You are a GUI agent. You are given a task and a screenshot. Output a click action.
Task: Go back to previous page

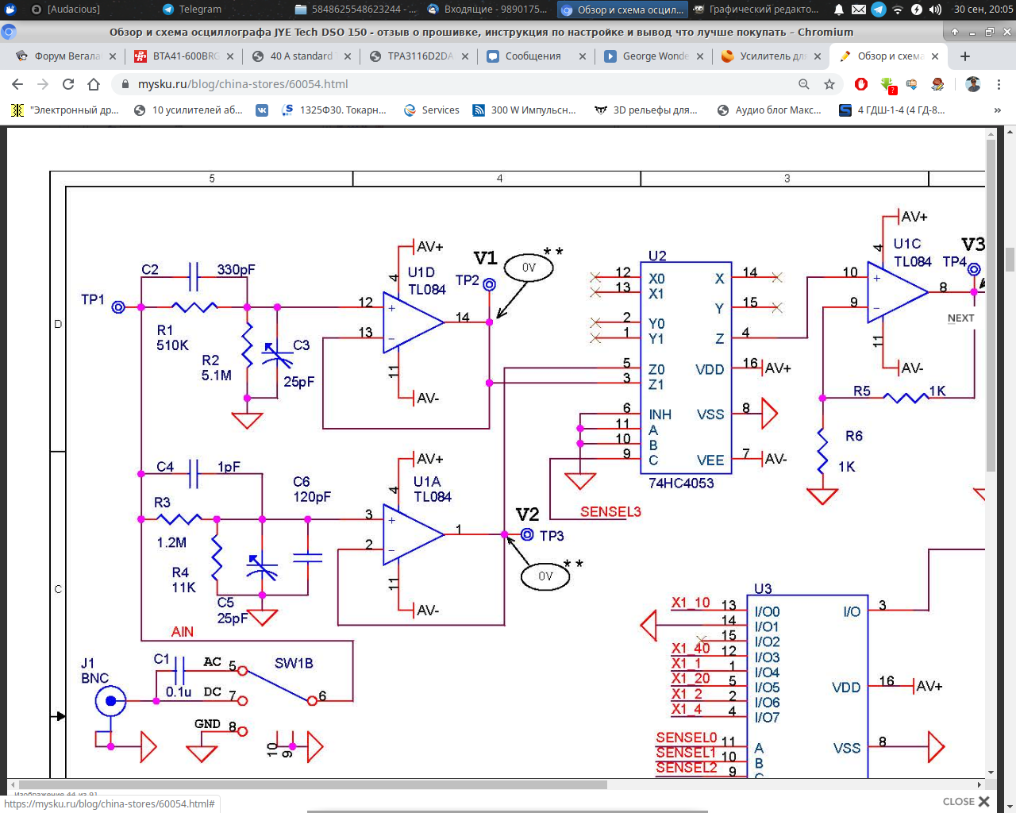click(x=17, y=84)
